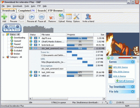Expand dap75.exe download details arrow

click(x=39, y=38)
